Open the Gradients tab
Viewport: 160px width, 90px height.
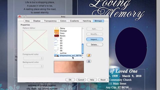tap(74, 21)
